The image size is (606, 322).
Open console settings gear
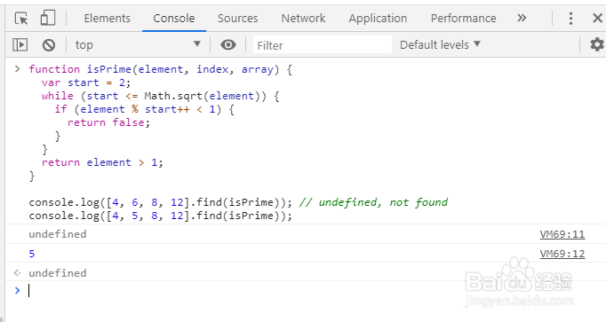pos(597,44)
